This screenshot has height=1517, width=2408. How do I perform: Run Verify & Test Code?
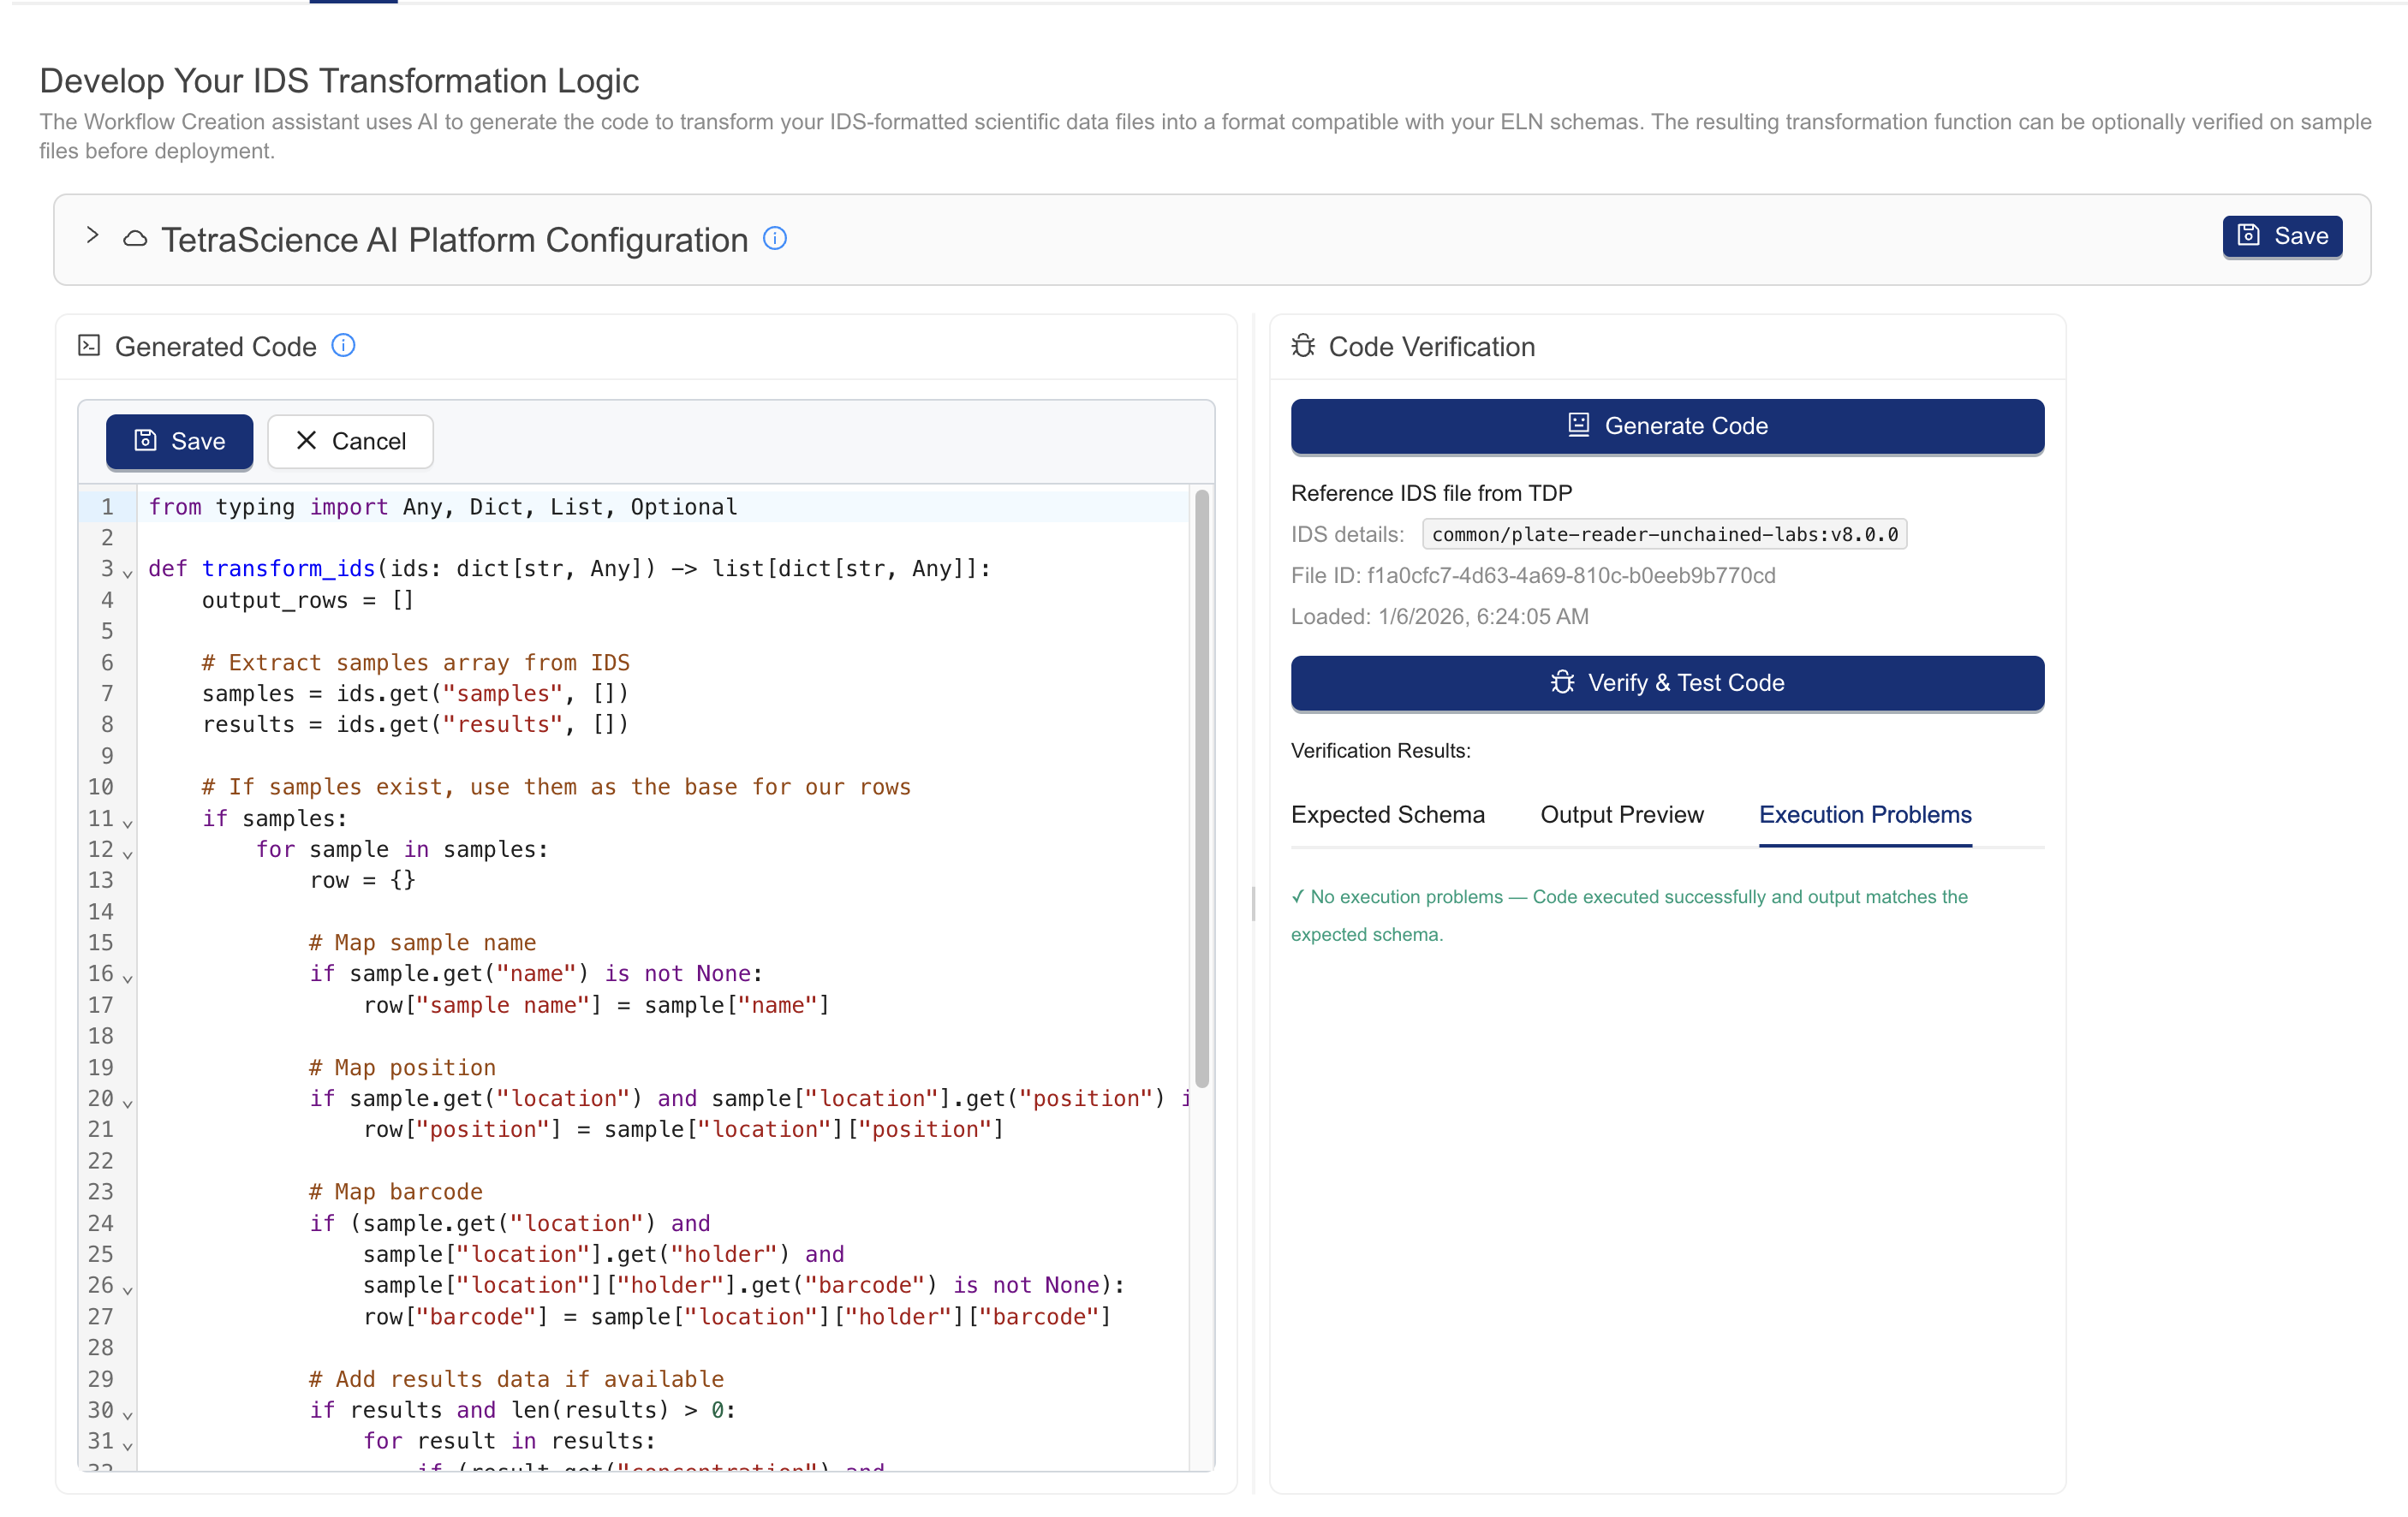coord(1667,682)
